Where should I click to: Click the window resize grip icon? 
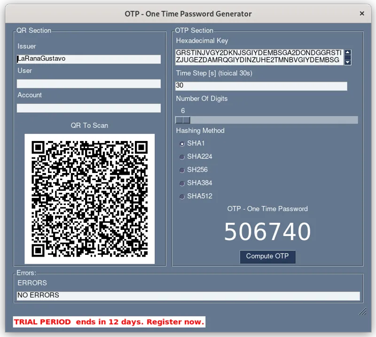[x=362, y=311]
